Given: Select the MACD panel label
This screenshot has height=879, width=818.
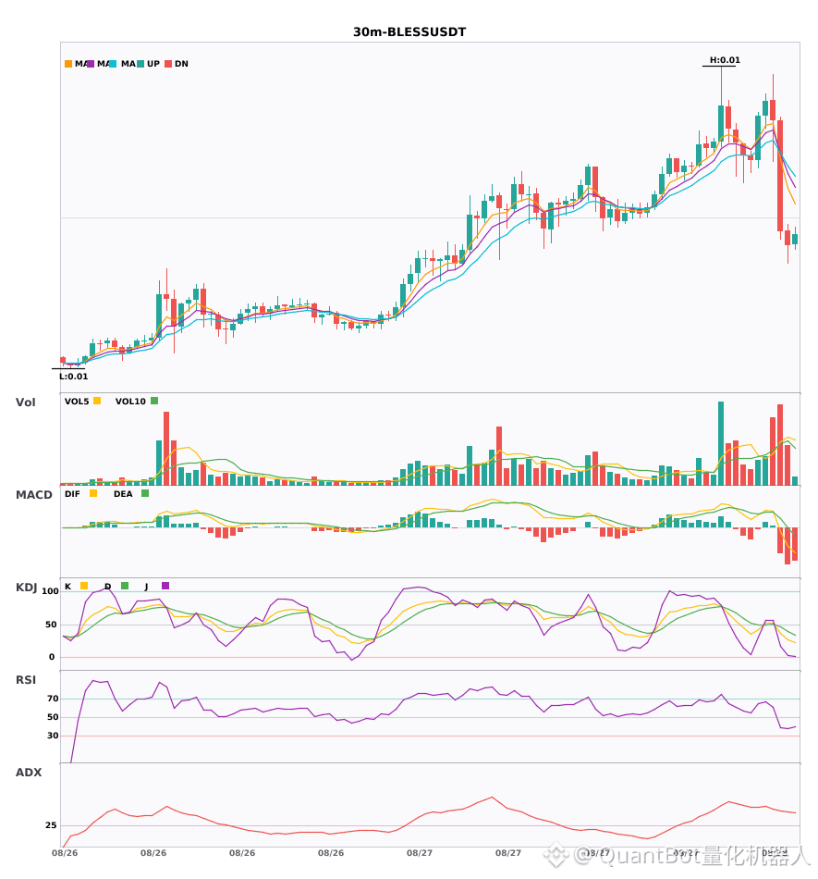Looking at the screenshot, I should tap(34, 495).
